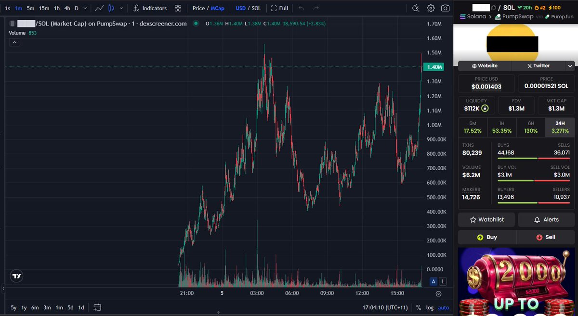Copy token address icon beside token name

494,8
